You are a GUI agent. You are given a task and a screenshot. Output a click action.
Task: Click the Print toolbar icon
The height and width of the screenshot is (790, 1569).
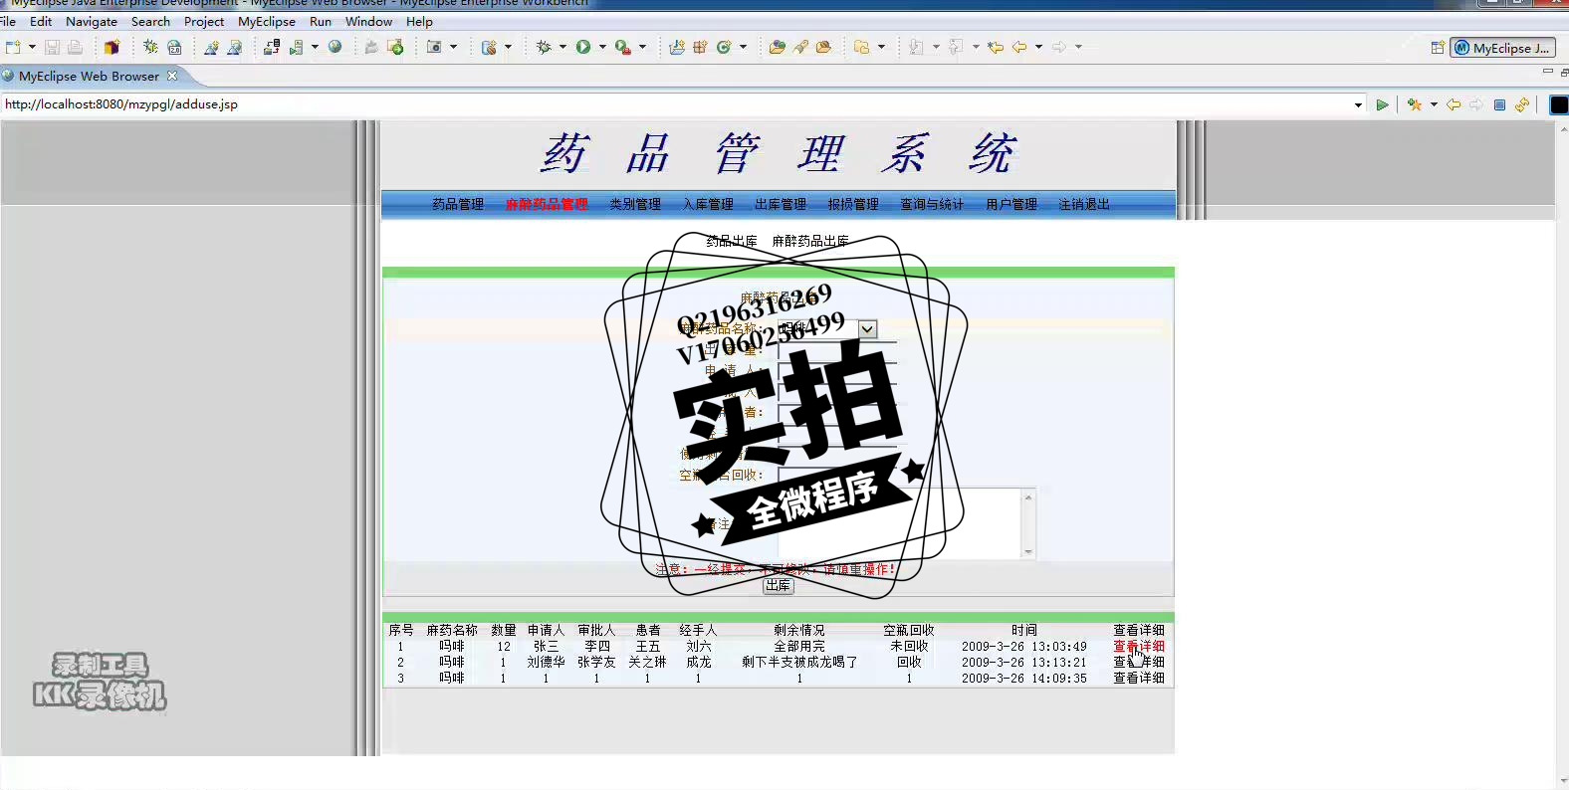pos(75,47)
